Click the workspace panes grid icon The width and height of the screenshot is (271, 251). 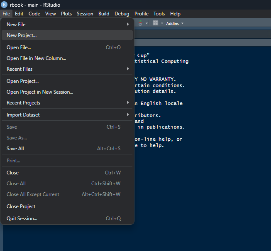click(x=155, y=23)
